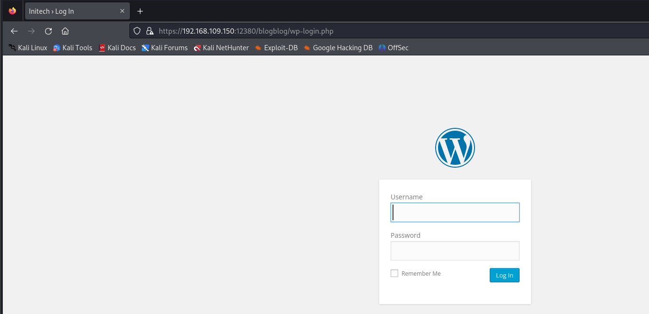This screenshot has width=649, height=314.
Task: Open the Kali Linux bookmark
Action: pos(28,48)
